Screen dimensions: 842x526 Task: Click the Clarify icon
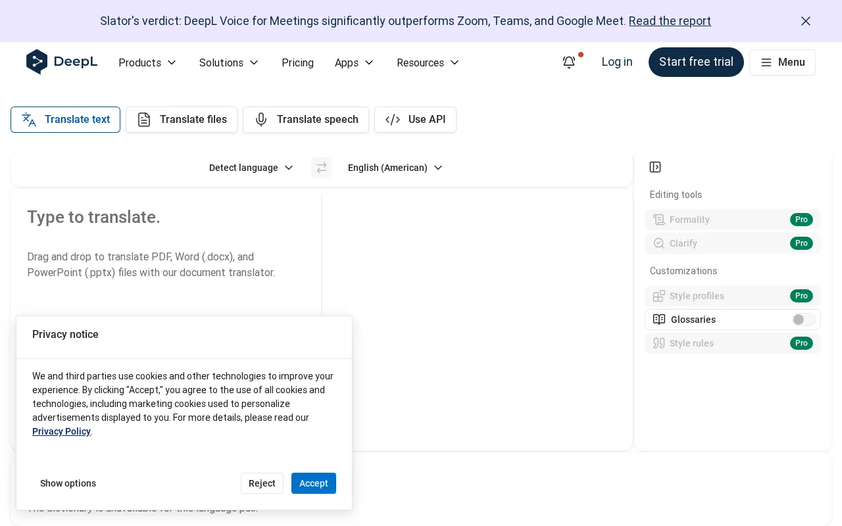659,243
